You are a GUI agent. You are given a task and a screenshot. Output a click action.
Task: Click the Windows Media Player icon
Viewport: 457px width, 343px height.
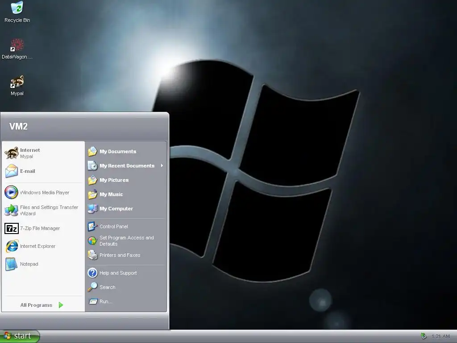point(11,192)
